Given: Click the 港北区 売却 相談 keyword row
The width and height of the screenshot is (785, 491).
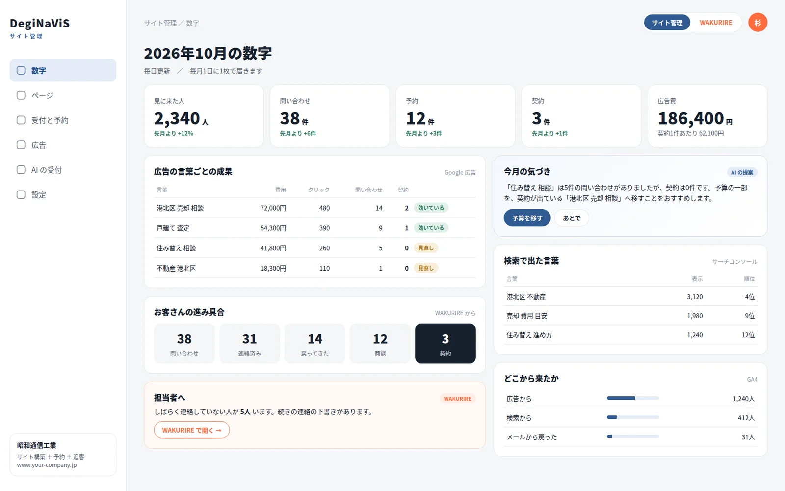Looking at the screenshot, I should pyautogui.click(x=315, y=208).
